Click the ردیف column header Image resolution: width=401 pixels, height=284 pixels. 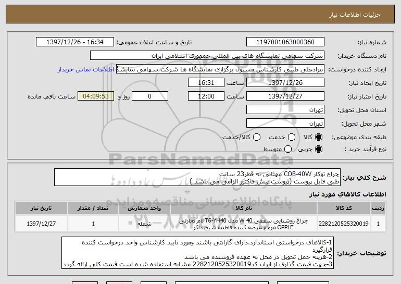pos(378,208)
